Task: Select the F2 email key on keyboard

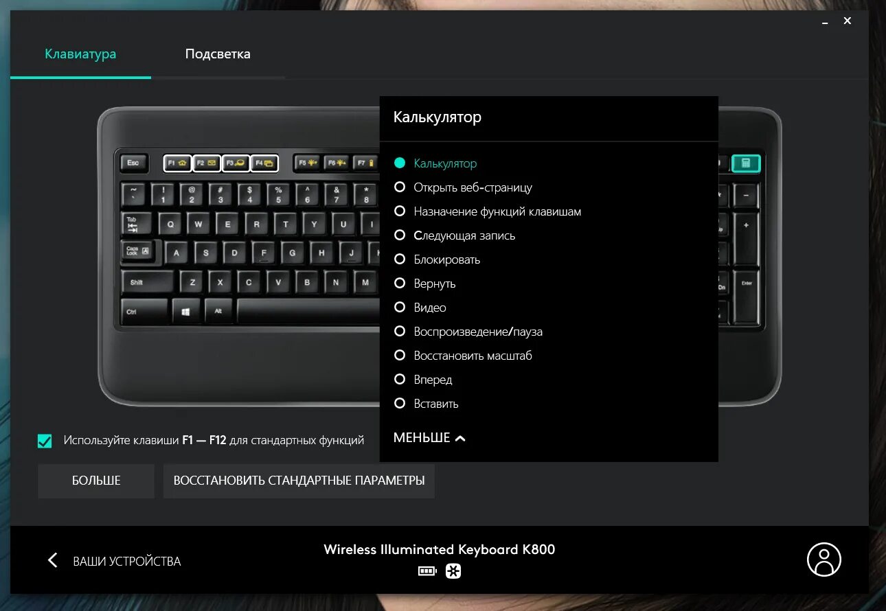Action: tap(207, 163)
